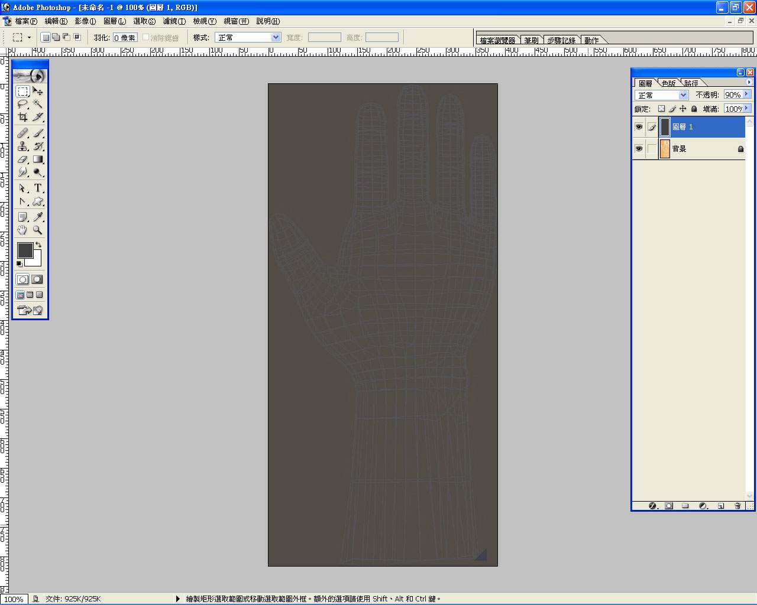Select the Lasso tool

[22, 104]
